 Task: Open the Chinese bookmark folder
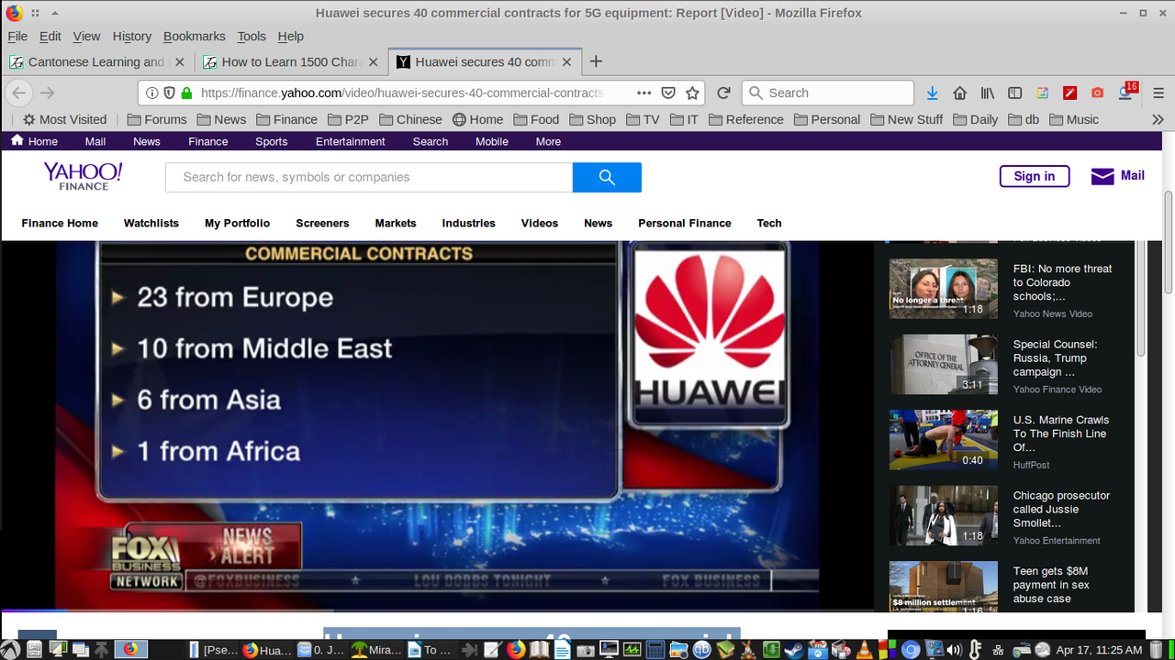pyautogui.click(x=410, y=119)
